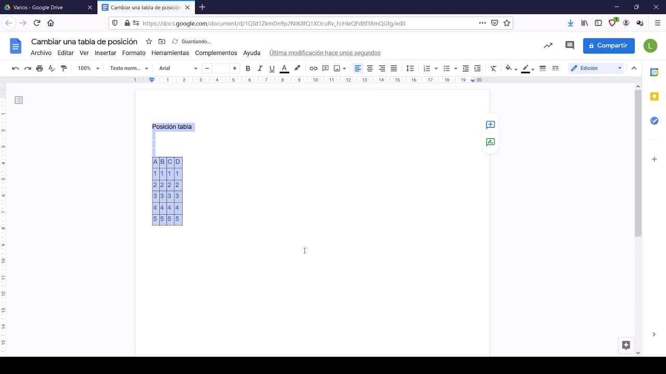Viewport: 666px width, 374px height.
Task: Open the Insertar menu
Action: (x=106, y=53)
